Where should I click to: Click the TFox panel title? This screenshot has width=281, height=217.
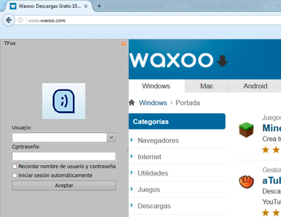click(x=10, y=43)
